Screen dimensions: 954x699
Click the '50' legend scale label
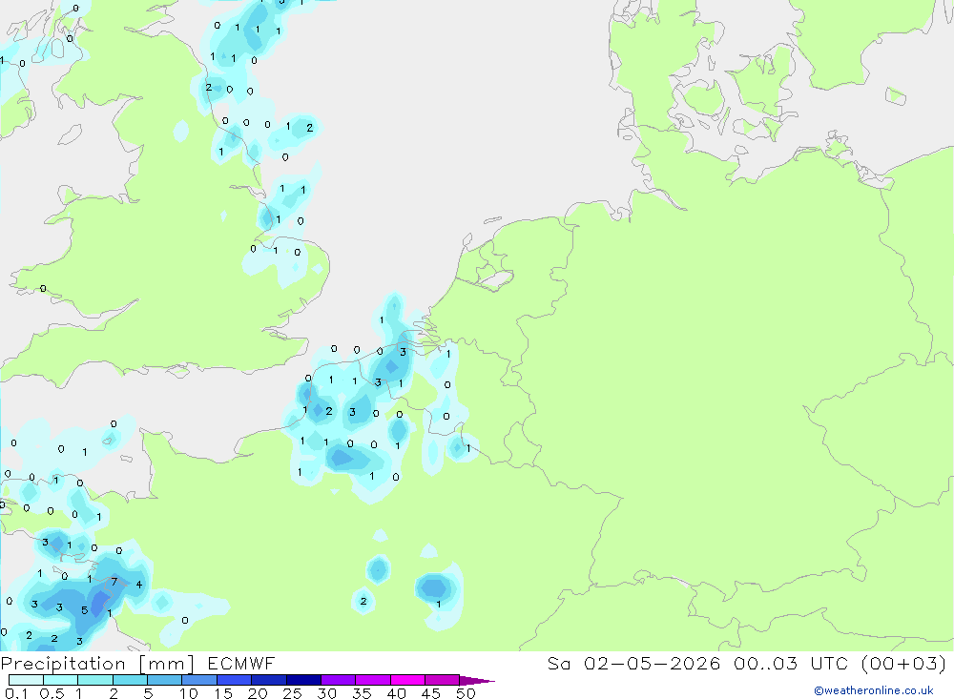466,693
